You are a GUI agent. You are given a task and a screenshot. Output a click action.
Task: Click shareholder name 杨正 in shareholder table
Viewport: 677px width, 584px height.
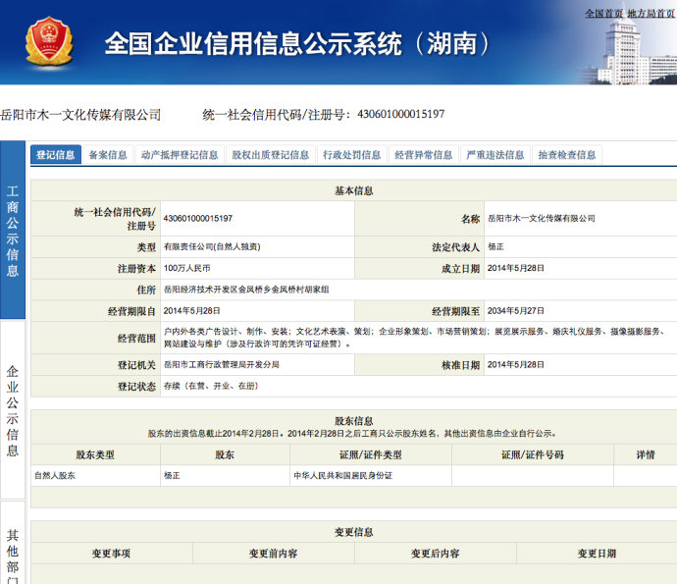(x=172, y=476)
